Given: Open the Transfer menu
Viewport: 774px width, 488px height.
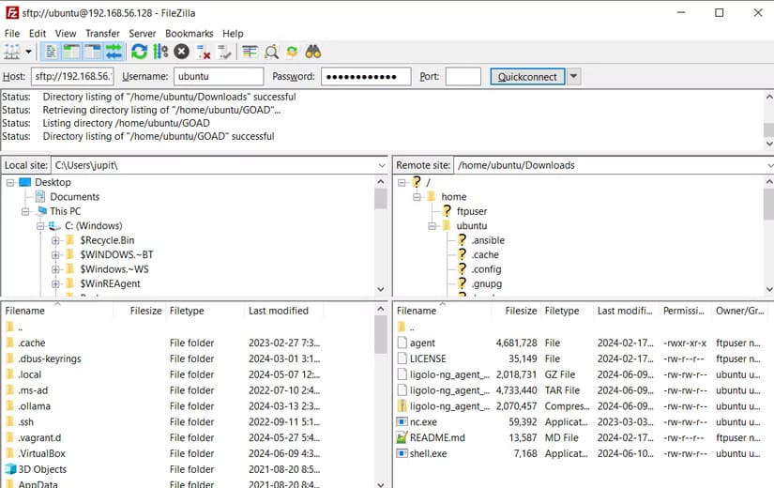Looking at the screenshot, I should [102, 33].
